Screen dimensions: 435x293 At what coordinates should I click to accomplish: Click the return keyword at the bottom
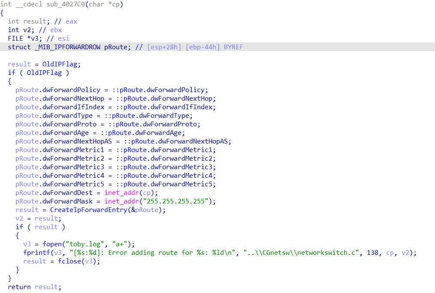(19, 287)
